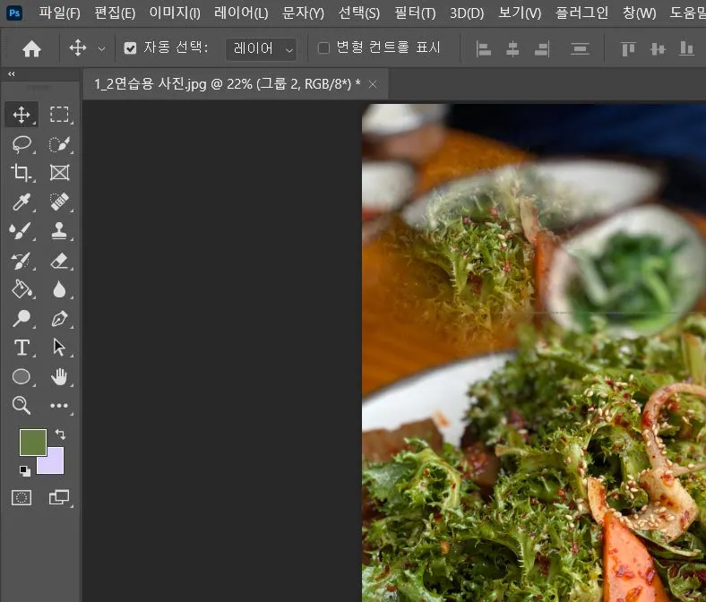The width and height of the screenshot is (706, 602).
Task: Open the 레이어 auto-select dropdown
Action: 261,48
